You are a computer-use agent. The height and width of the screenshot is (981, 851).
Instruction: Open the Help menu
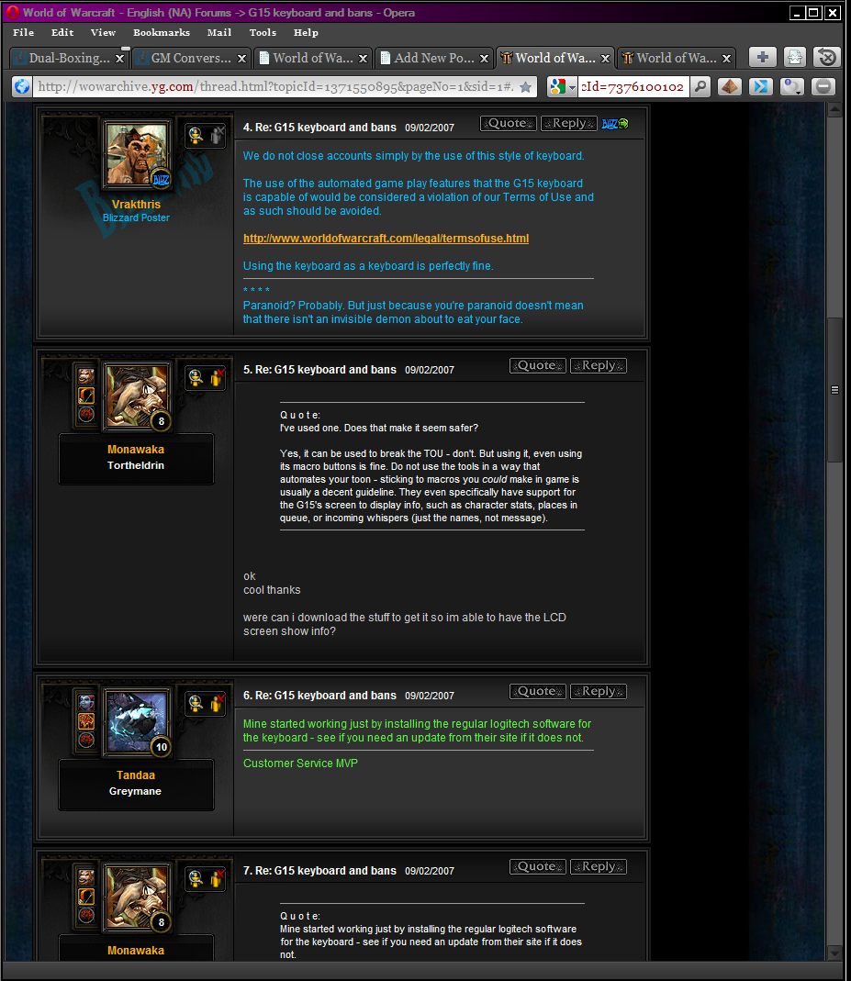(x=306, y=32)
